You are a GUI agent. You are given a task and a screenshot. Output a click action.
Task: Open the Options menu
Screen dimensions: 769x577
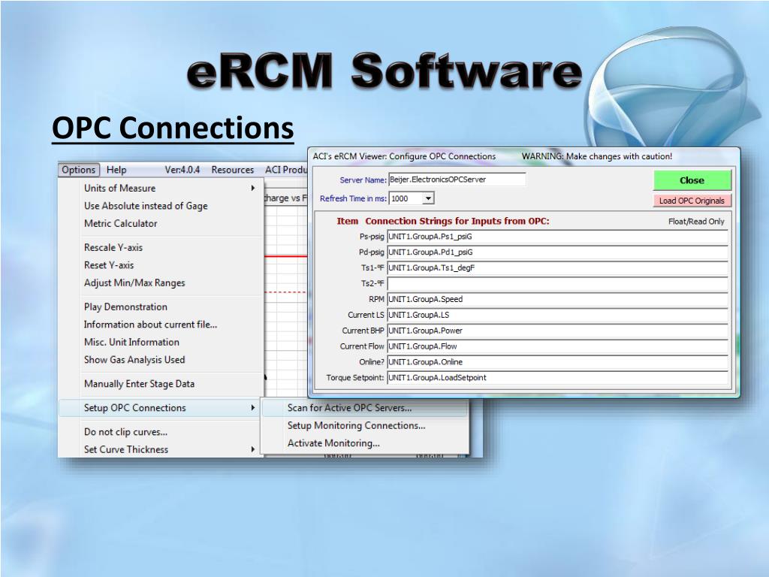[x=78, y=170]
